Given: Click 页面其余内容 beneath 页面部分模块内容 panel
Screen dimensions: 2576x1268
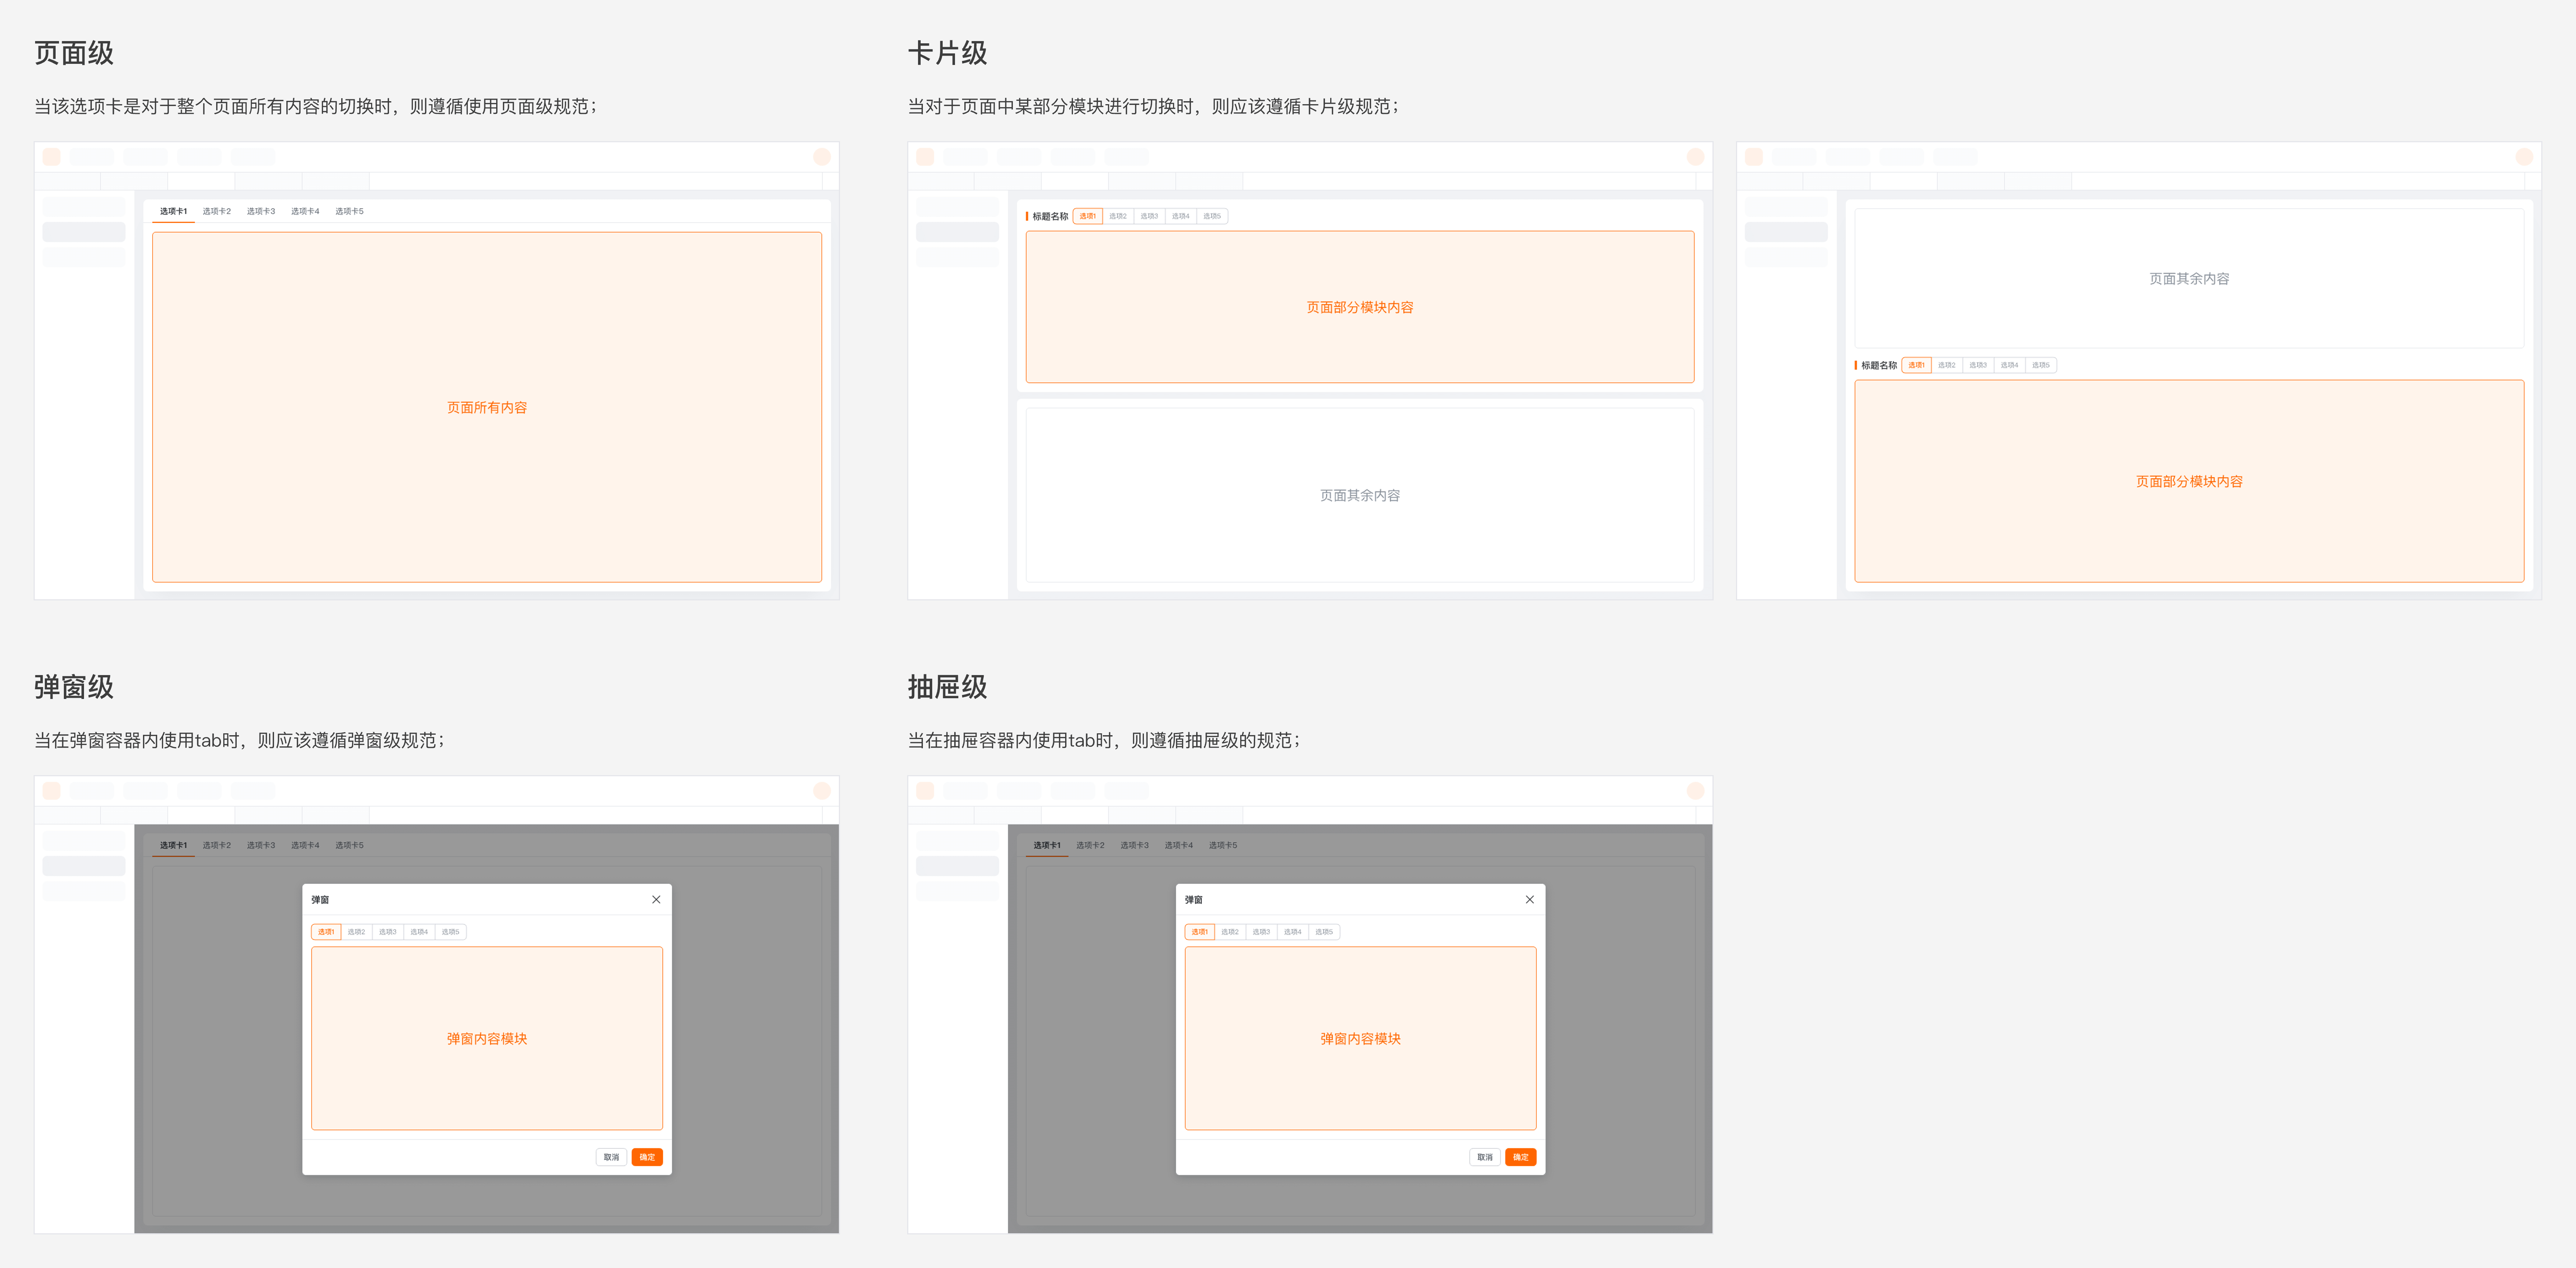Looking at the screenshot, I should (1360, 495).
